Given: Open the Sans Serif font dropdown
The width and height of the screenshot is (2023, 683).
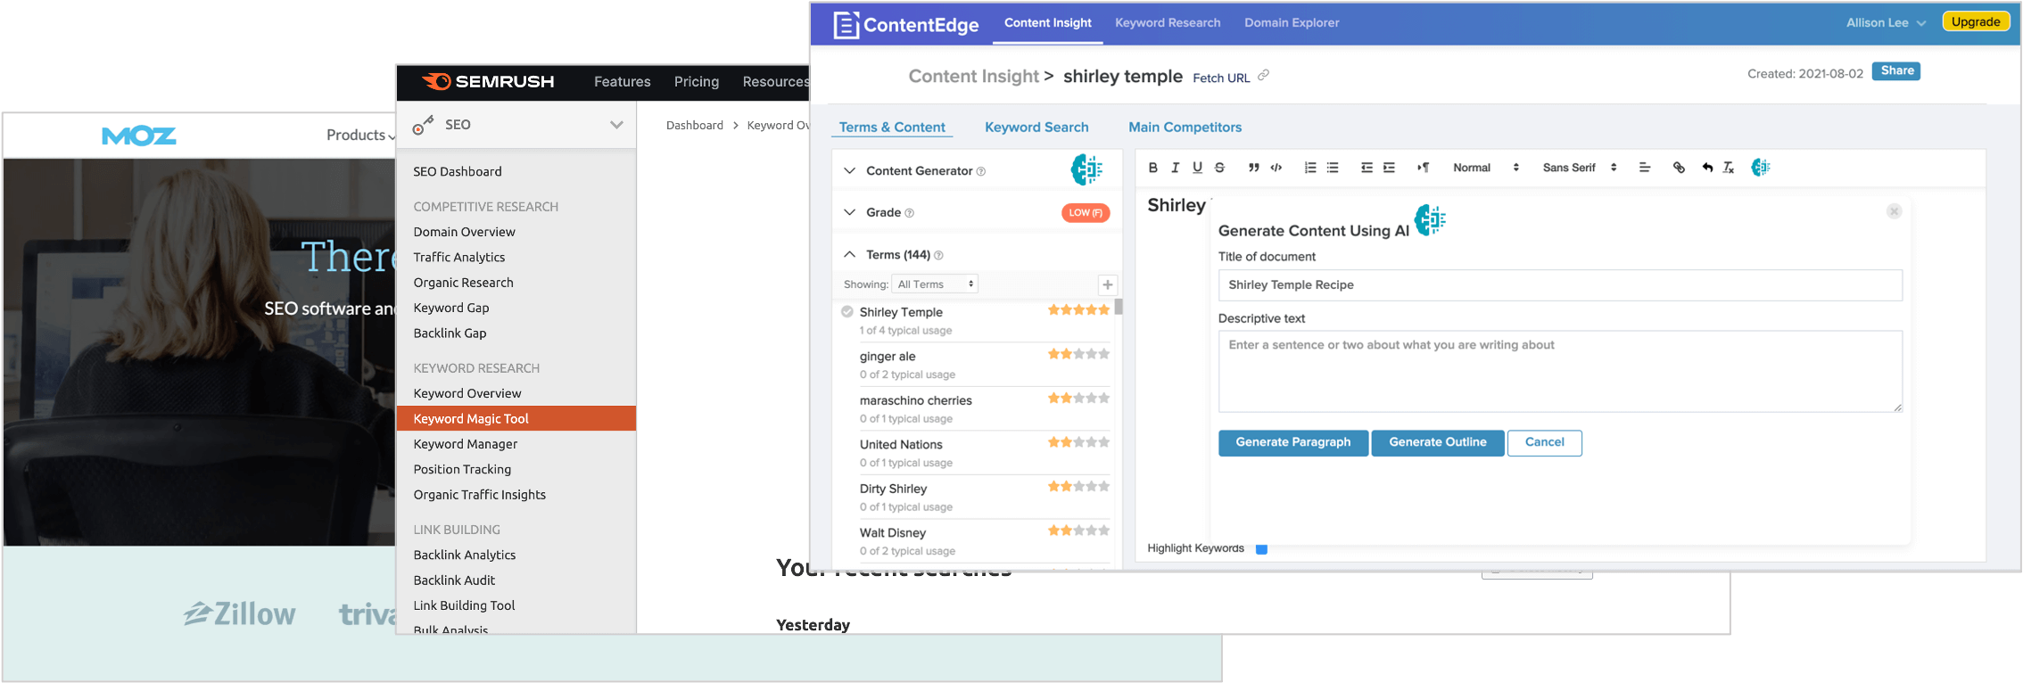Looking at the screenshot, I should [1580, 168].
